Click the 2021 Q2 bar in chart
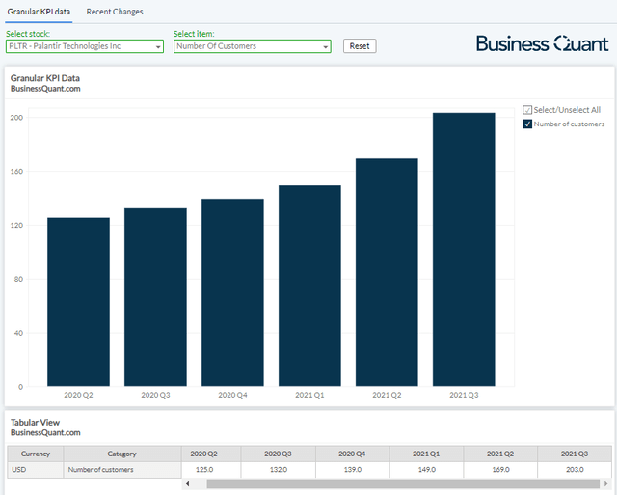 (387, 272)
